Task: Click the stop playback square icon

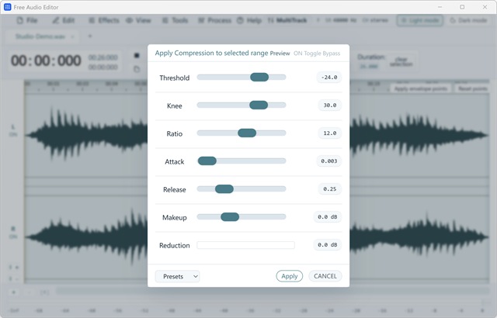Action: tap(137, 56)
